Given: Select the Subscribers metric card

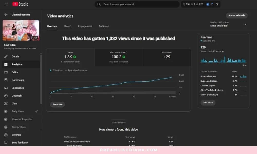Looking at the screenshot, I should click(x=167, y=57).
